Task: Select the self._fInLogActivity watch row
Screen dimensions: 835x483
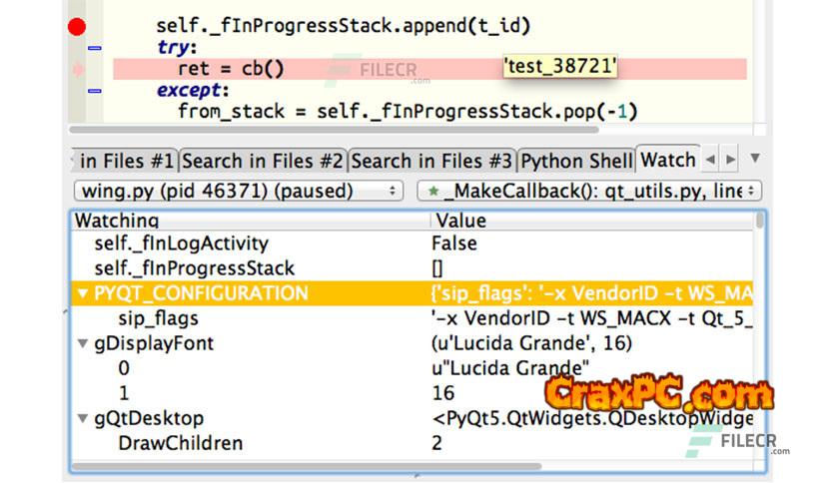Action: click(x=250, y=243)
